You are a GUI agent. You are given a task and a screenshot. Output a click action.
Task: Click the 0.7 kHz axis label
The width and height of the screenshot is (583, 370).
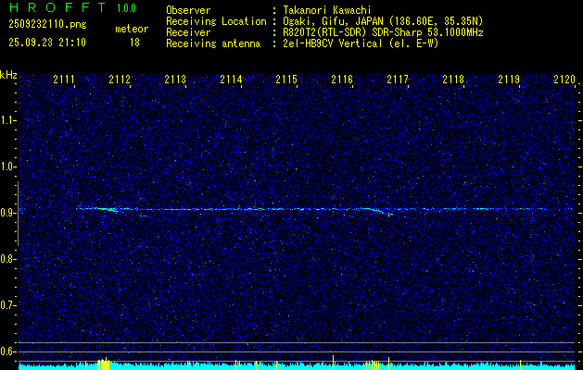[7, 305]
